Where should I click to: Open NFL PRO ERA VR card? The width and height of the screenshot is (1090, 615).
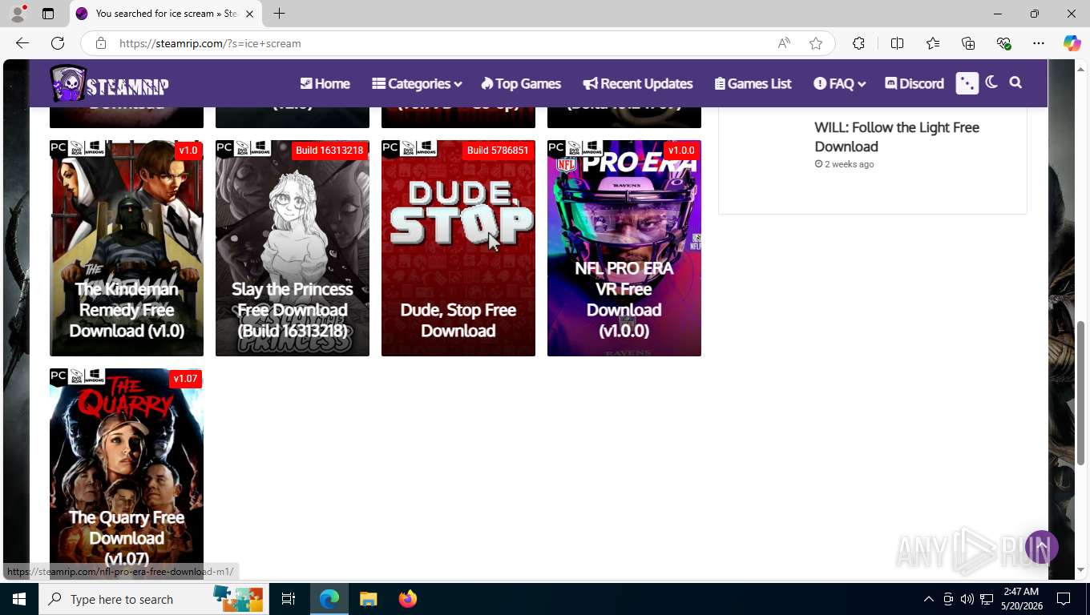click(624, 248)
